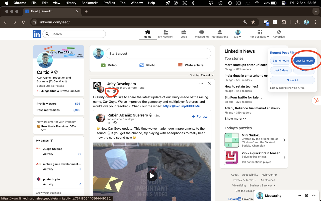This screenshot has width=321, height=201.
Task: Click chevron next to Zip puzzle
Action: (x=284, y=158)
